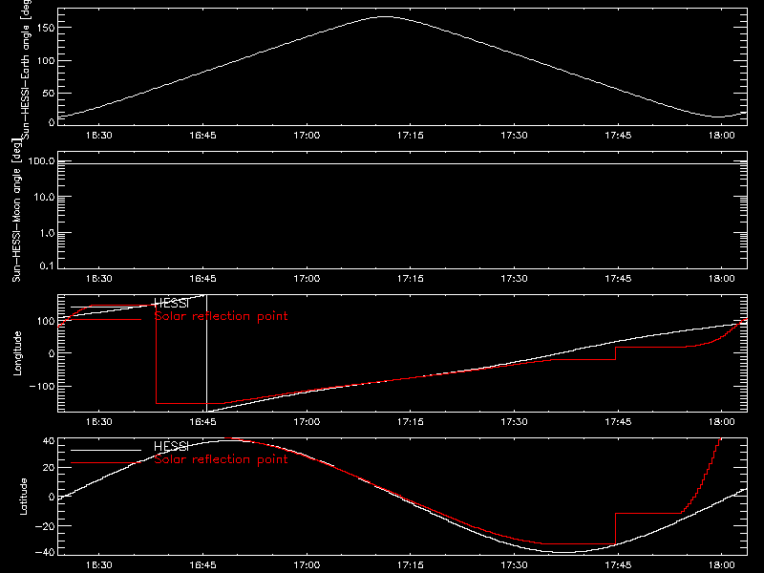Click white HESSI legend line in Latitude plot

point(106,450)
